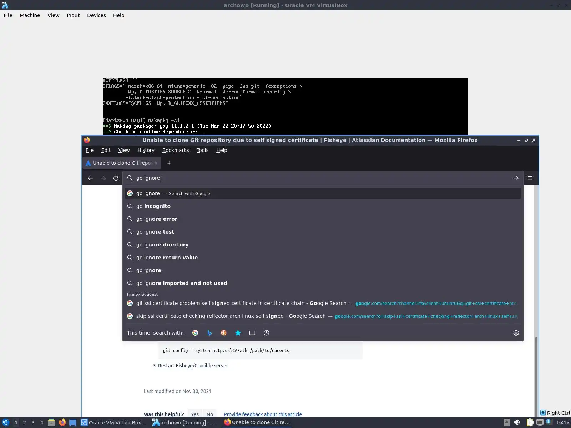Click the Right Ctrl host key indicator
This screenshot has width=571, height=428.
(555, 413)
